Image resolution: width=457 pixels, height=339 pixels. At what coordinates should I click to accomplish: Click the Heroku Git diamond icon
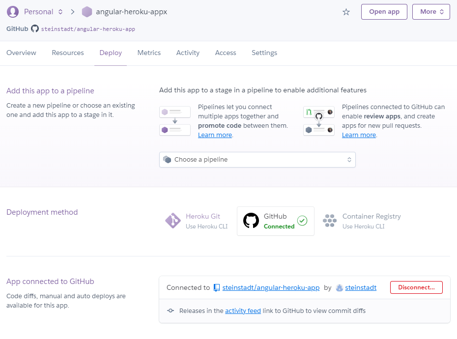pos(173,221)
